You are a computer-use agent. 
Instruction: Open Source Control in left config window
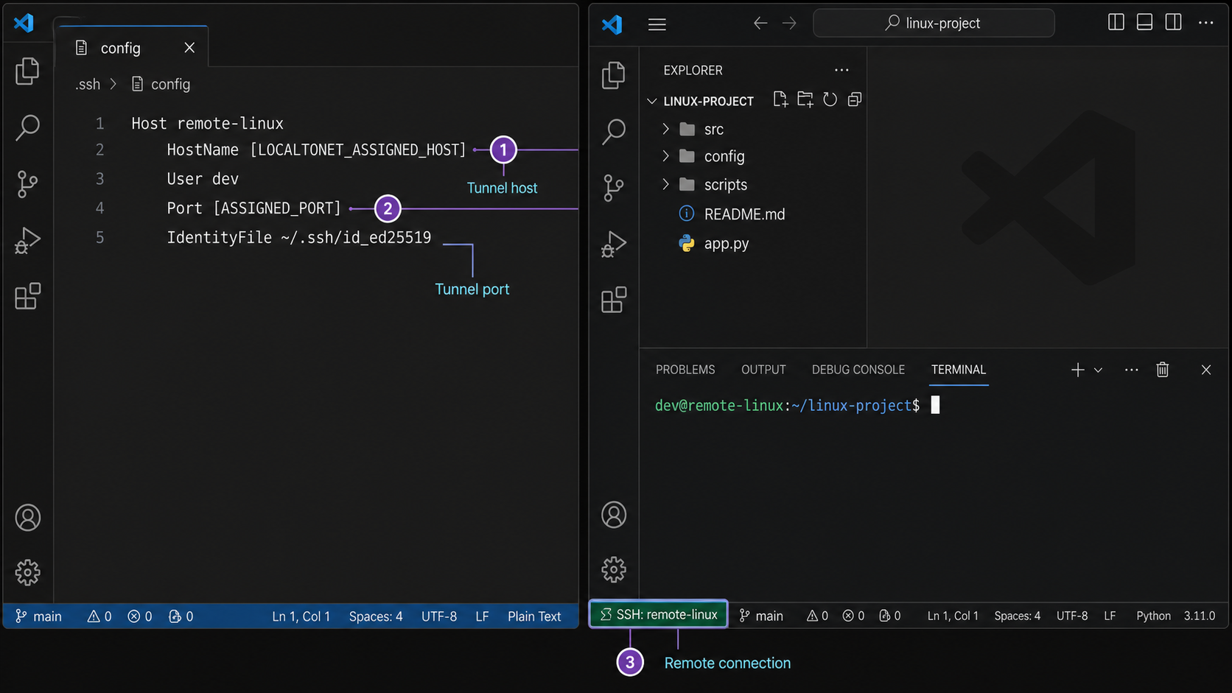click(x=27, y=184)
